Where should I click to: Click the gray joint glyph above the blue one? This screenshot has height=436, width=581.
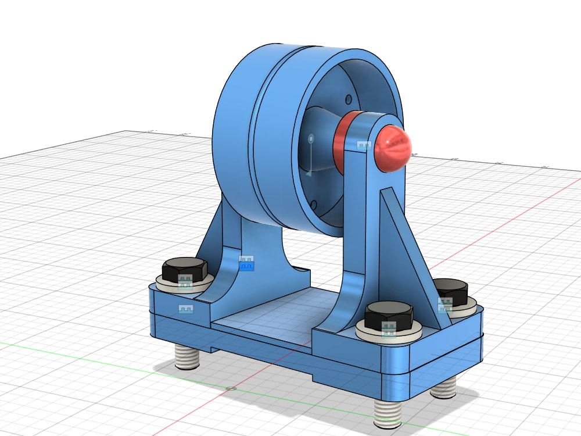246,259
